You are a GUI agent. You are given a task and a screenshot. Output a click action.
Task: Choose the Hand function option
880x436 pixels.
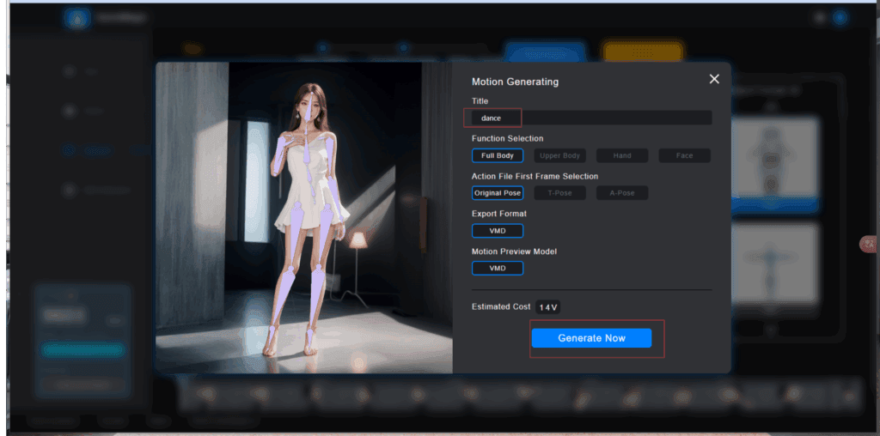(622, 156)
